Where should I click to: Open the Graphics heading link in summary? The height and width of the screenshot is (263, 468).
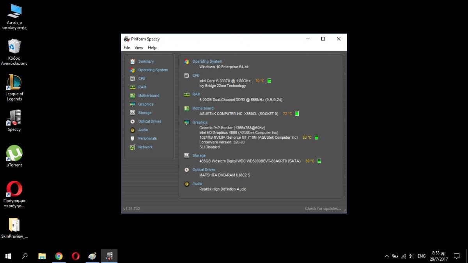200,122
